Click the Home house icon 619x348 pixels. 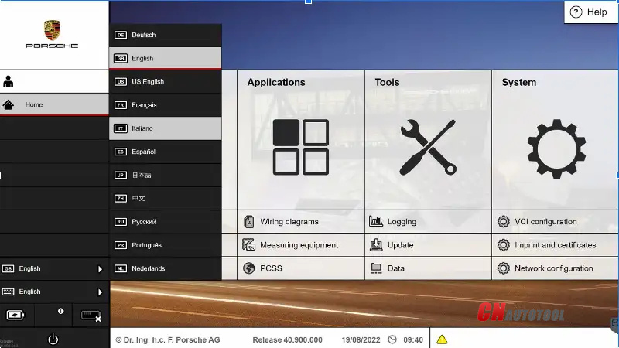point(9,104)
